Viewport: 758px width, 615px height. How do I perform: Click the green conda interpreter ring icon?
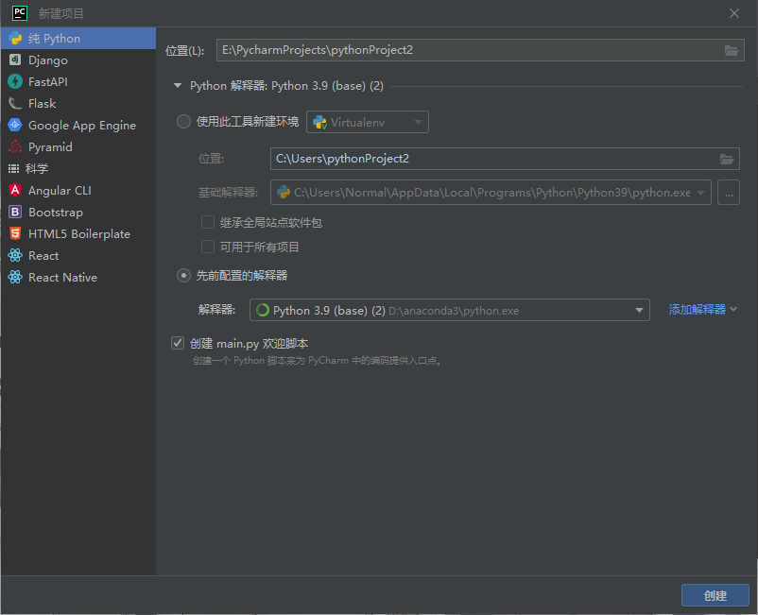pos(263,310)
